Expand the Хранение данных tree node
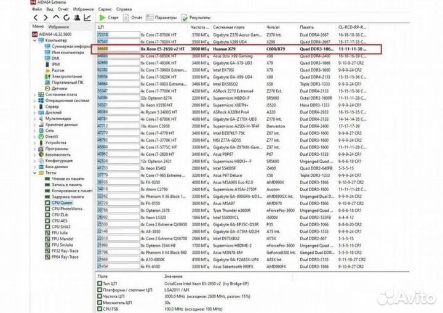Image resolution: width=443 pixels, height=313 pixels. point(34,125)
